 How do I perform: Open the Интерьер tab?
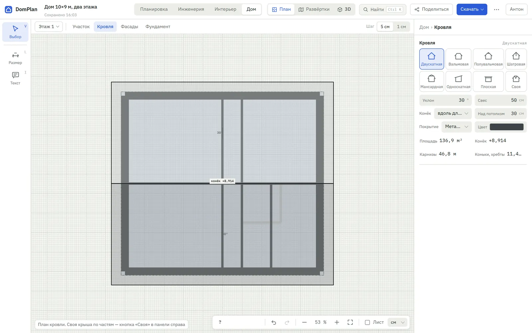click(225, 9)
